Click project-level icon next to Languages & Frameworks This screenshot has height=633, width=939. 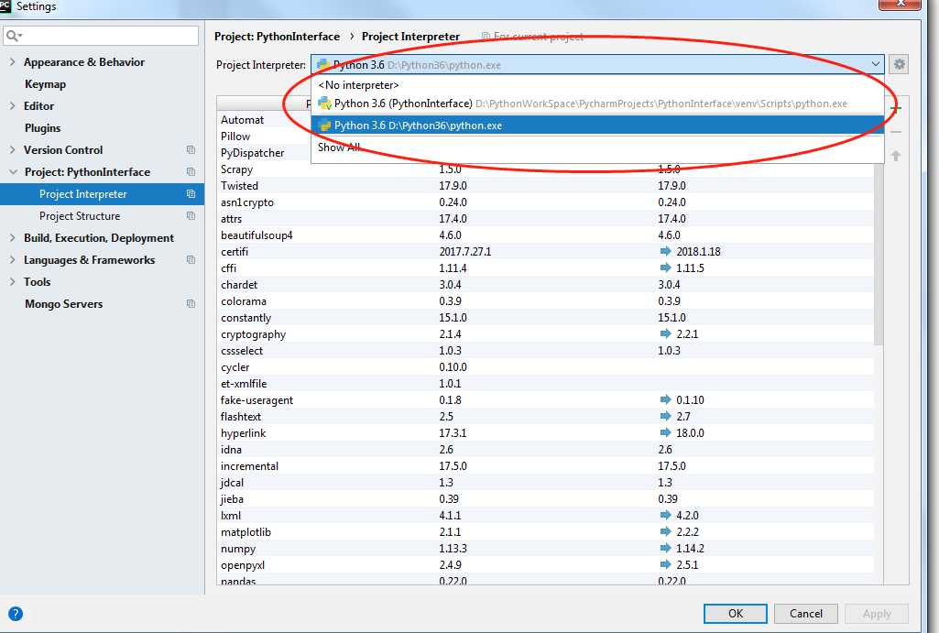(191, 260)
